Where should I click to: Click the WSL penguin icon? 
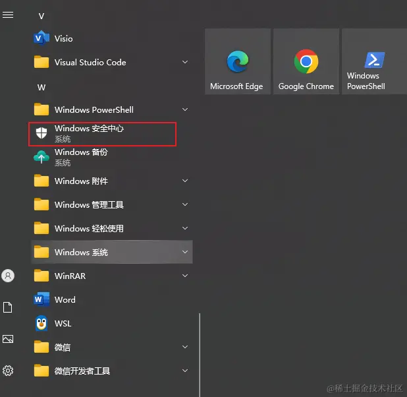tap(41, 323)
